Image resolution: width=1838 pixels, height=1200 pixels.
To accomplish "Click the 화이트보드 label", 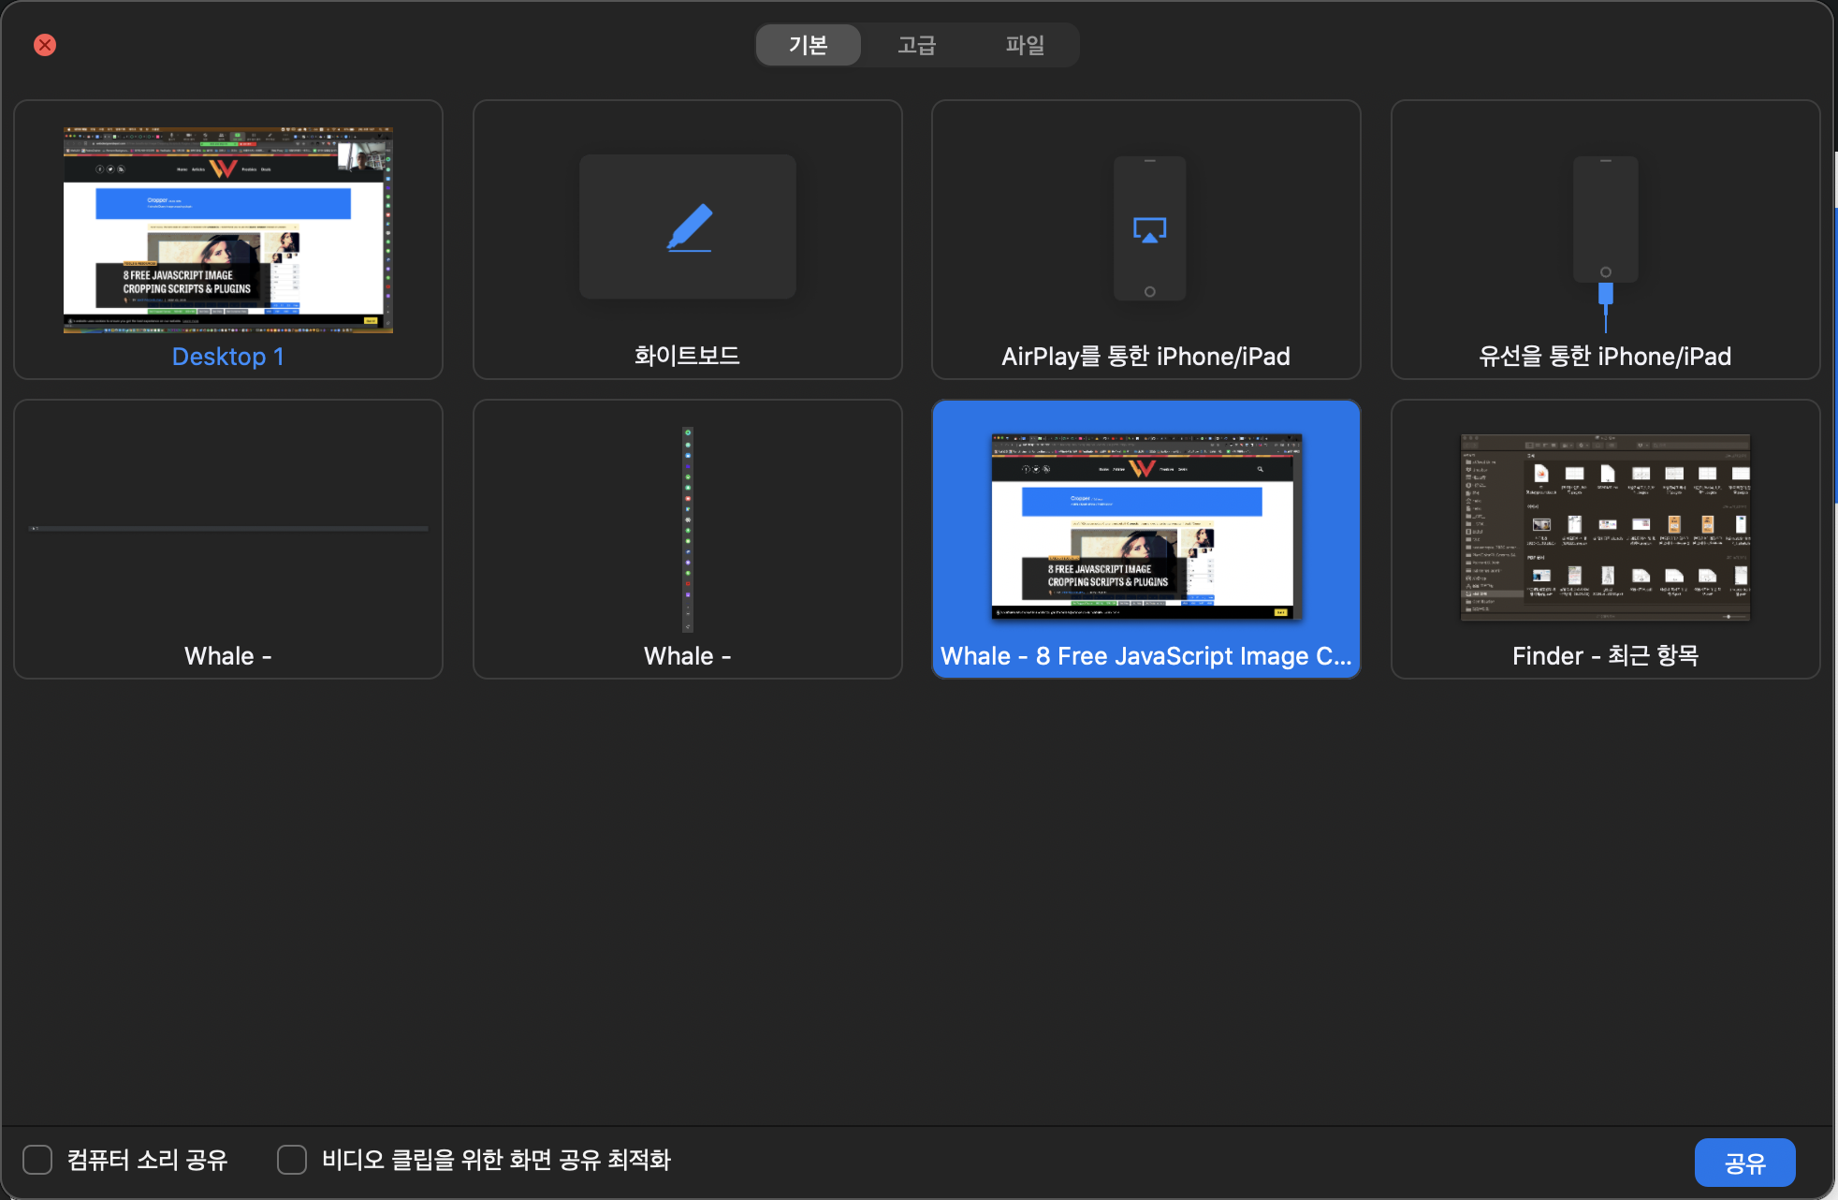I will tap(687, 356).
